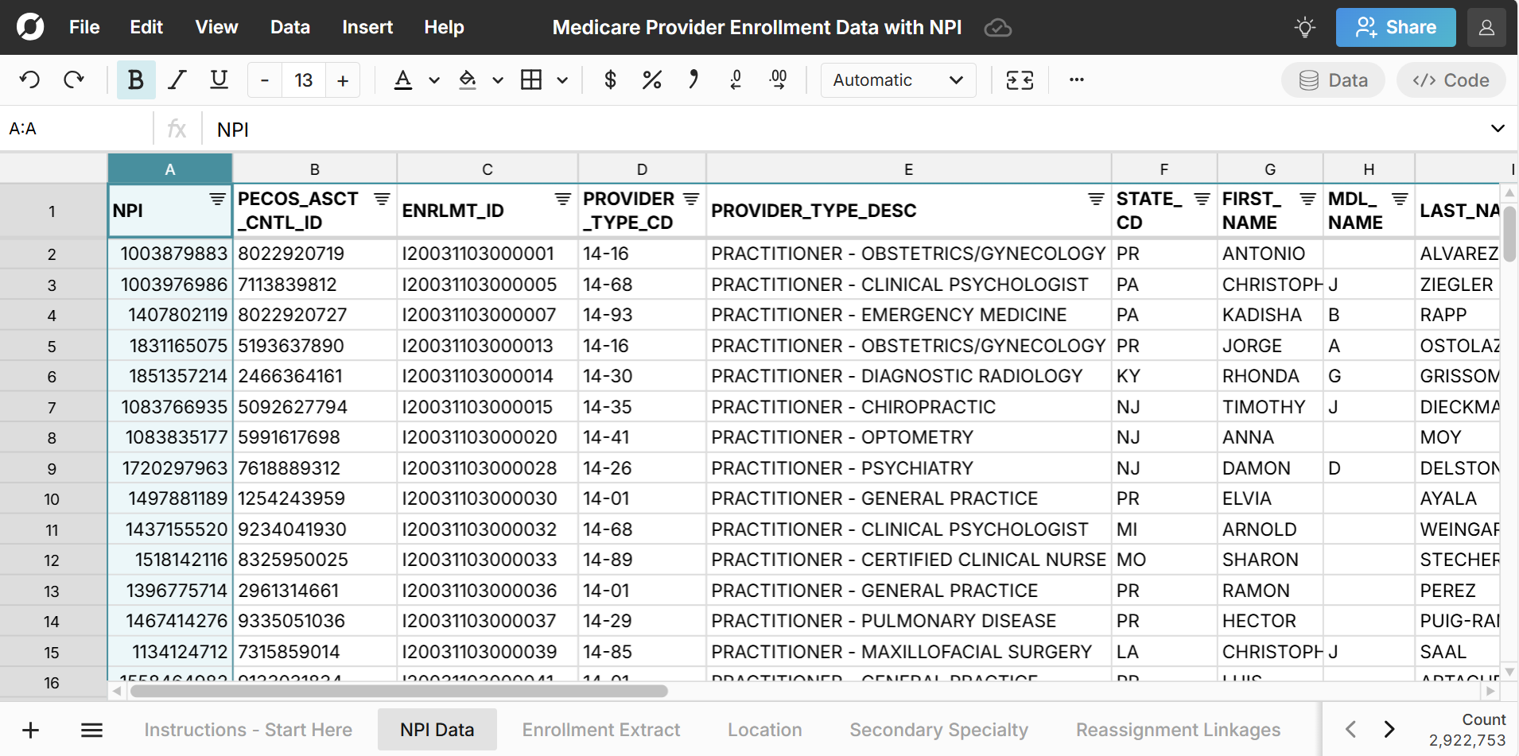The image size is (1519, 756).
Task: Switch to the Enrollment Extract tab
Action: click(600, 730)
